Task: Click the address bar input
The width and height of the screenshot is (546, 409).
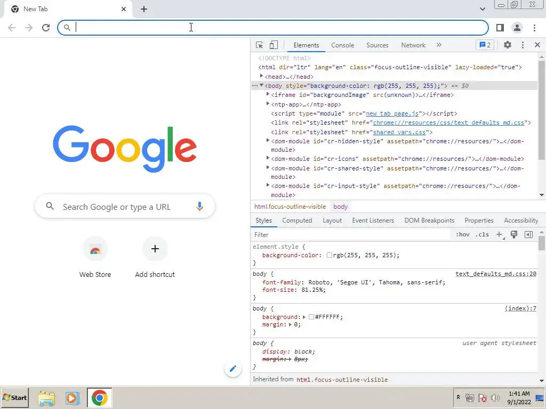Action: [x=273, y=28]
